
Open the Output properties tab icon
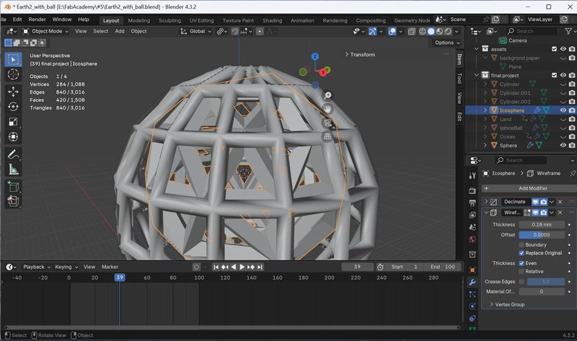[x=472, y=203]
